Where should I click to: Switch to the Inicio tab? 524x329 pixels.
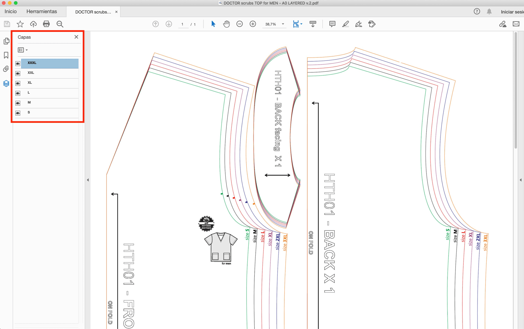pos(10,12)
